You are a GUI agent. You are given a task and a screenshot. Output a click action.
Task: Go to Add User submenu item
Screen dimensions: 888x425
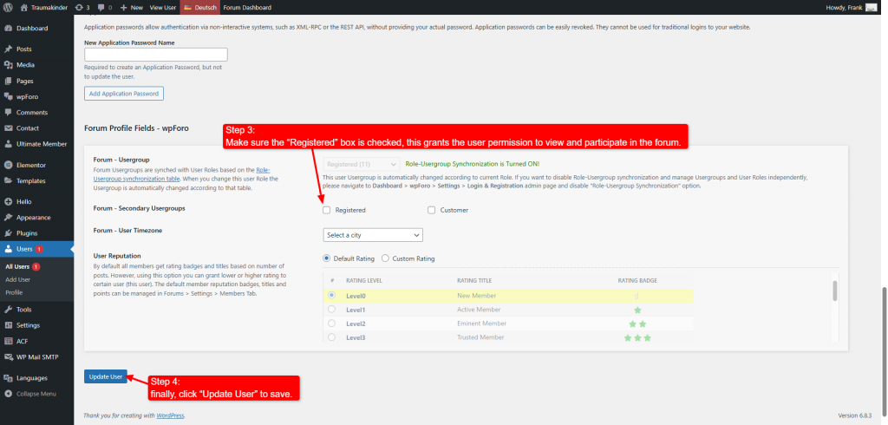coord(18,279)
